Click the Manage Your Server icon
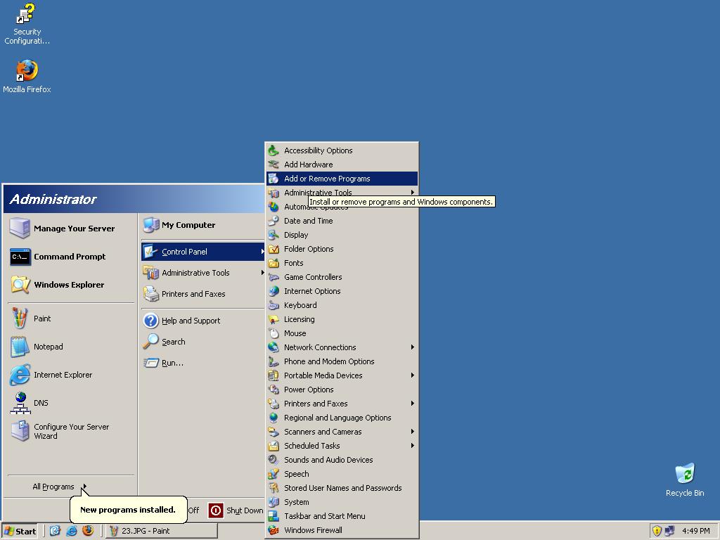The image size is (720, 540). tap(20, 229)
